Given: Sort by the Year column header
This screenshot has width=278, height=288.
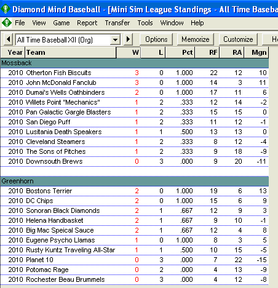Looking at the screenshot, I should tap(13, 52).
